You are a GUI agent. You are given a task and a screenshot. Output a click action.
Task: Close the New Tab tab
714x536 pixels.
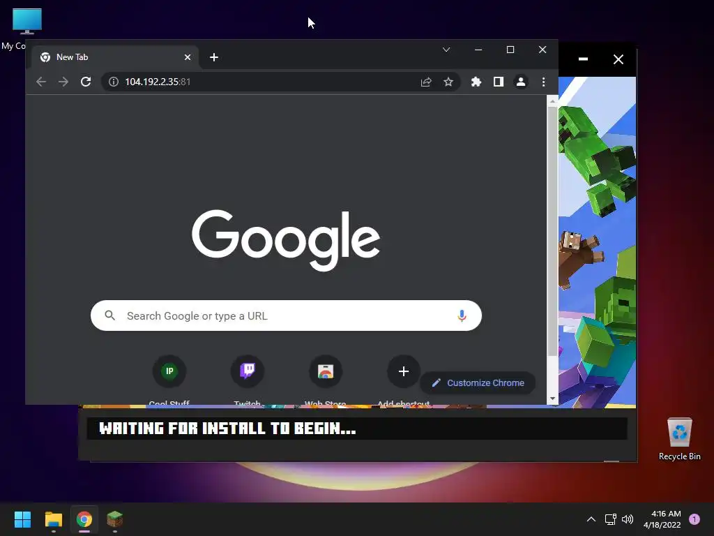point(187,57)
